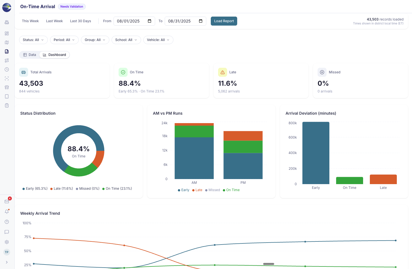This screenshot has width=412, height=269.
Task: Select the reports chart-document sidebar icon
Action: (7, 51)
